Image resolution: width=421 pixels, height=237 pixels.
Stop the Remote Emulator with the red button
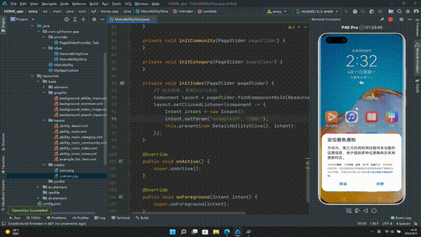[x=391, y=19]
